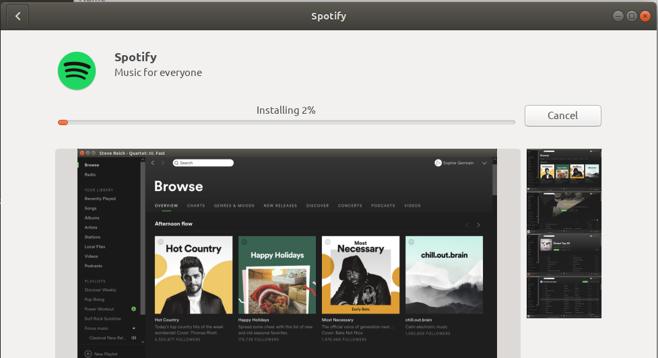Image resolution: width=658 pixels, height=358 pixels.
Task: Go back with the header back arrow
Action: (18, 16)
